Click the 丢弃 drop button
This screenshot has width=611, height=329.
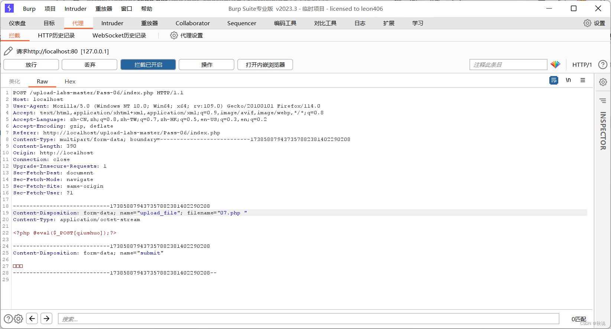90,65
